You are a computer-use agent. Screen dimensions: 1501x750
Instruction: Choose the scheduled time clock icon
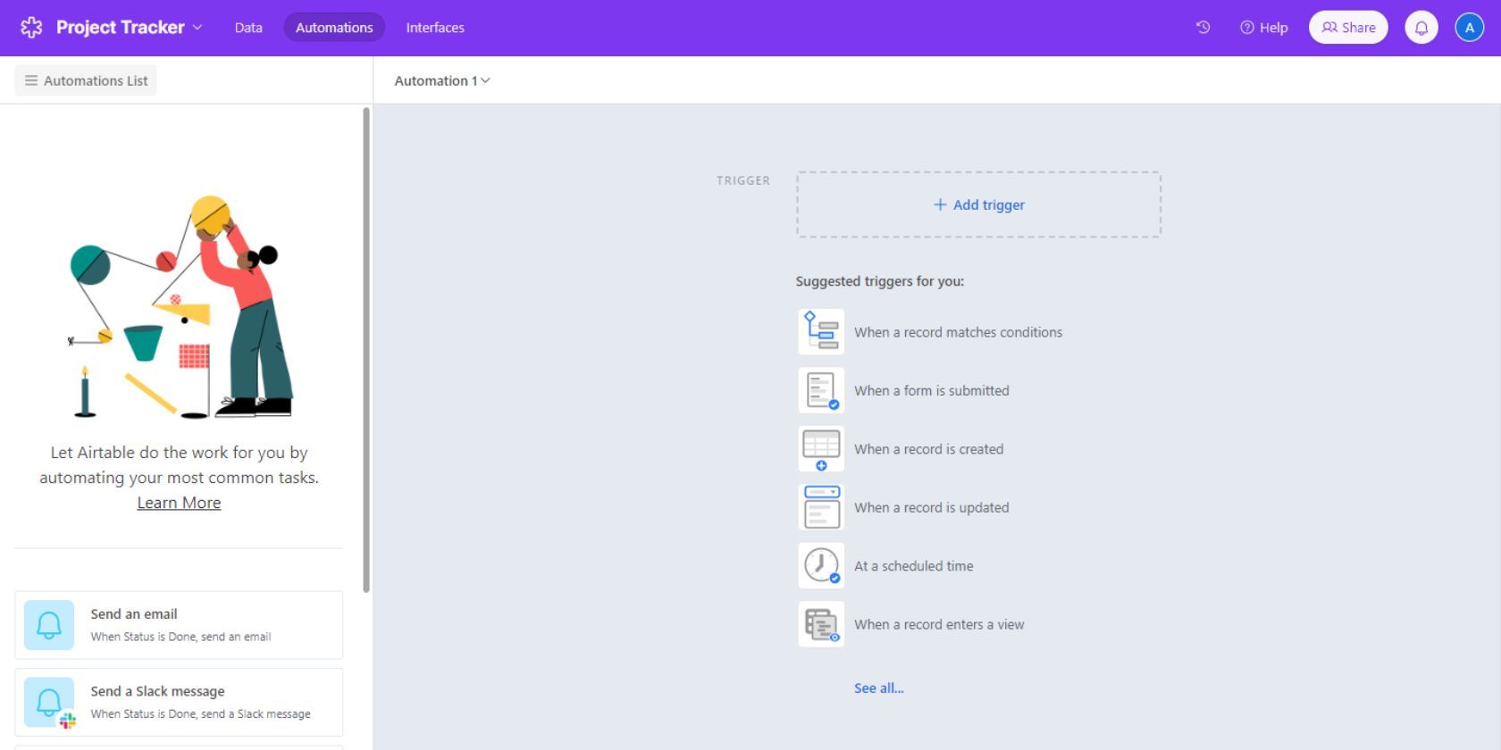[821, 566]
